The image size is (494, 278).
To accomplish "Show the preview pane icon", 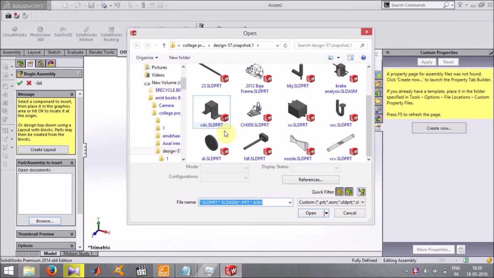I will click(350, 58).
